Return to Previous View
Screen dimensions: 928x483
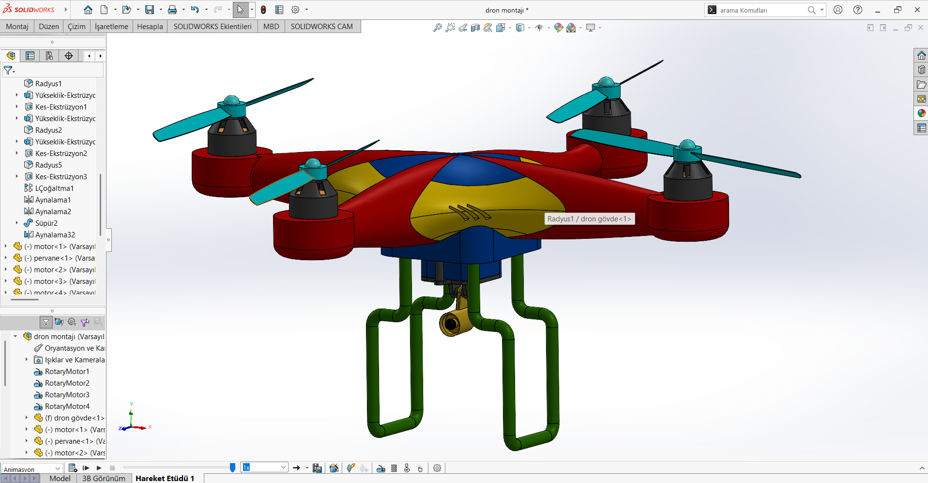coord(463,28)
